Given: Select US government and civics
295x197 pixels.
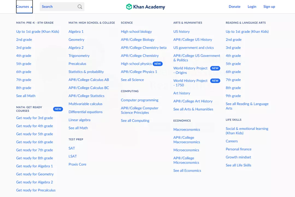Looking at the screenshot, I should pyautogui.click(x=193, y=48).
